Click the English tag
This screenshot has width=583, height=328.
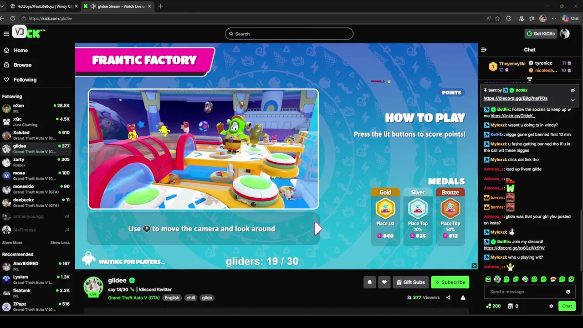(x=172, y=298)
